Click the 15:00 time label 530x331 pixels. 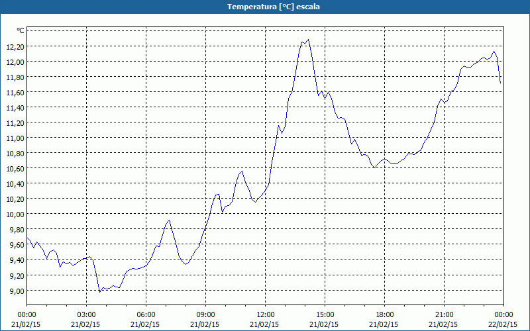coord(325,315)
